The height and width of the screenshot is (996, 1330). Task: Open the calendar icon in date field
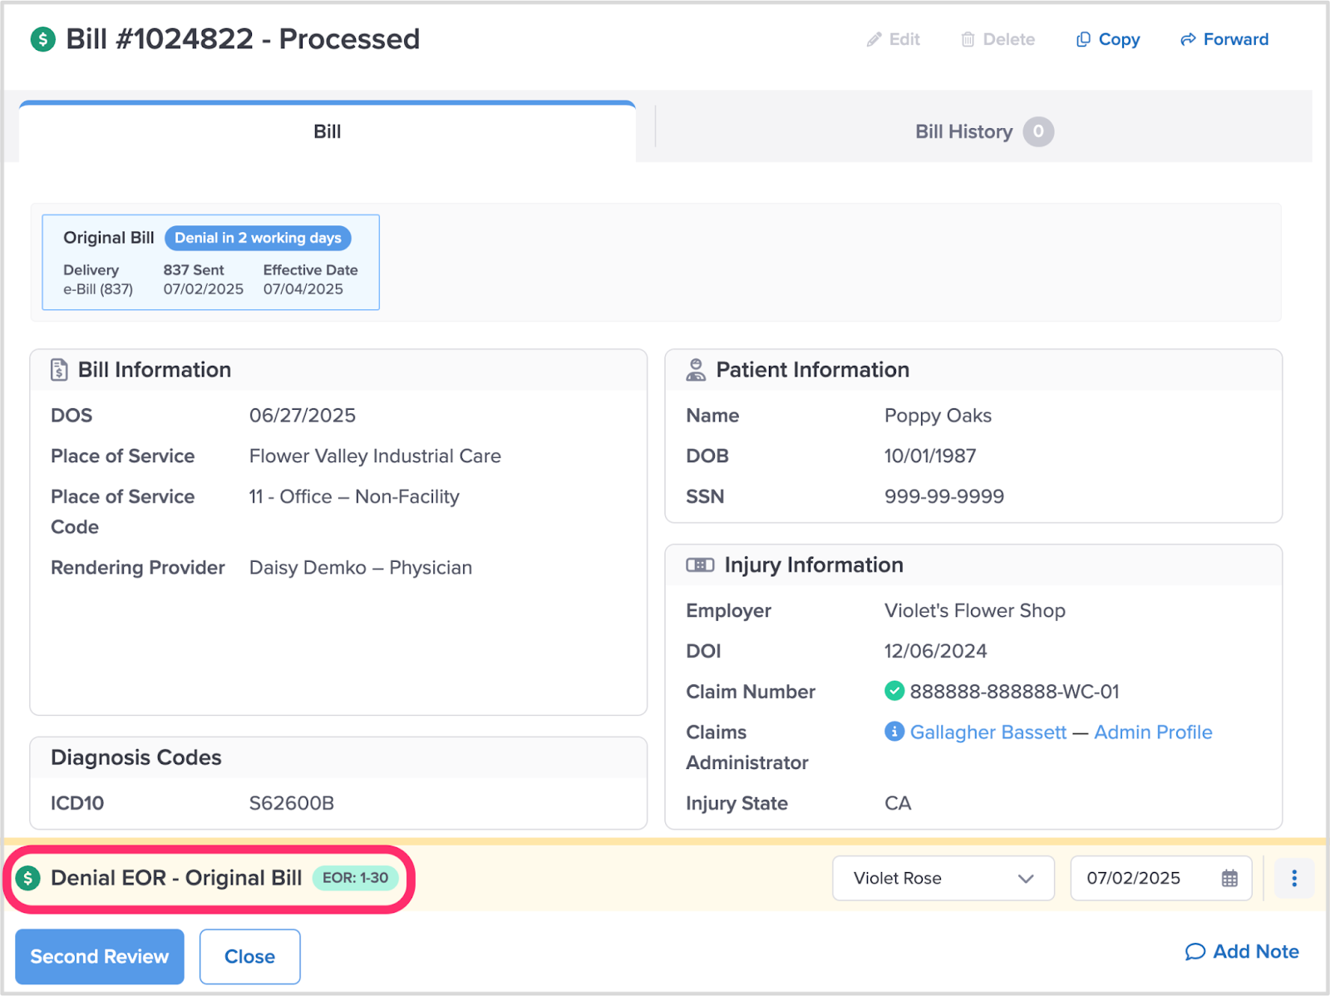pyautogui.click(x=1229, y=878)
